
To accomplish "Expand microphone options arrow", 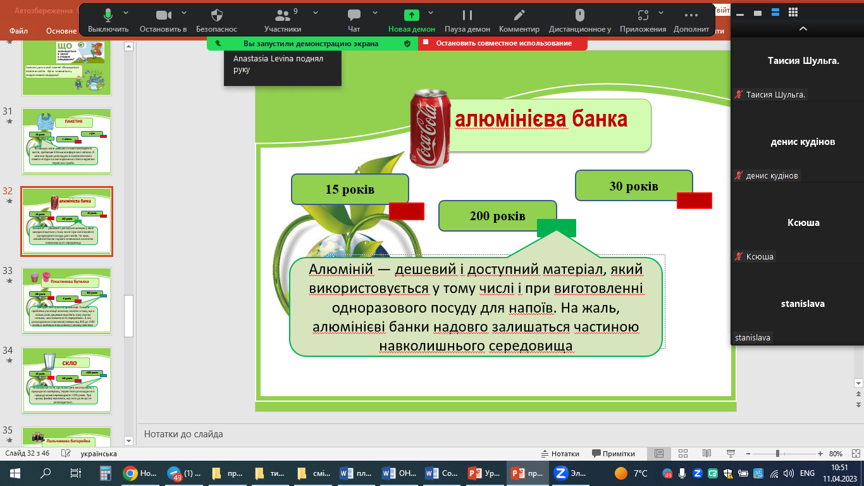I will [x=125, y=13].
